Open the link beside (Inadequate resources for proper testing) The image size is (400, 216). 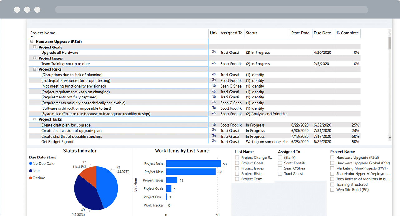click(x=214, y=80)
